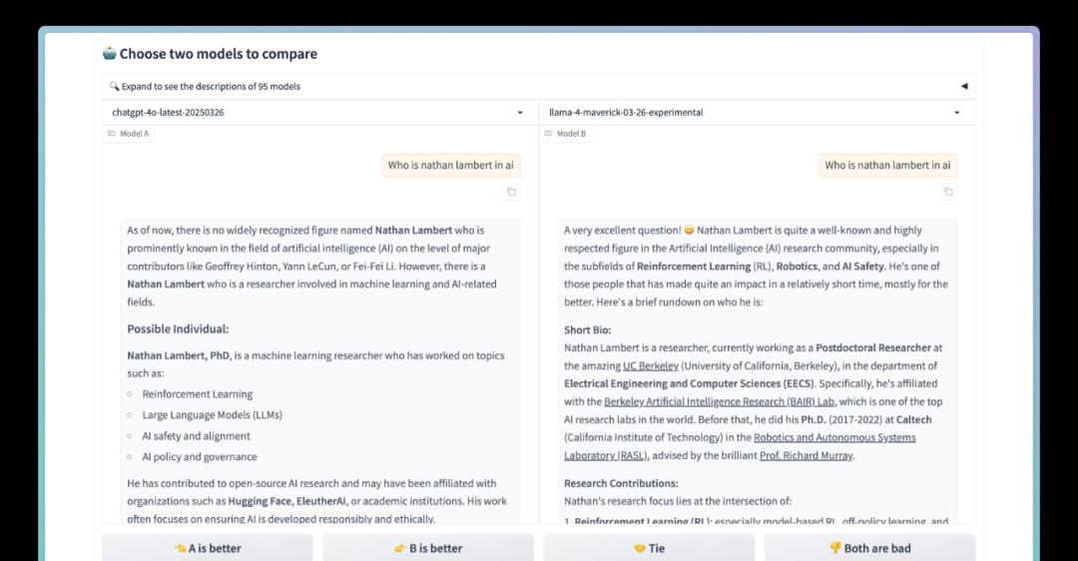Click the collapse triangle on the model descriptions row
The height and width of the screenshot is (561, 1078).
click(x=964, y=86)
